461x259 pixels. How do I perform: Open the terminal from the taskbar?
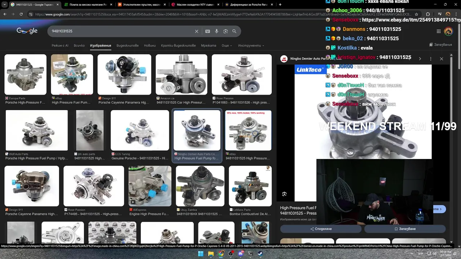[x=250, y=254]
